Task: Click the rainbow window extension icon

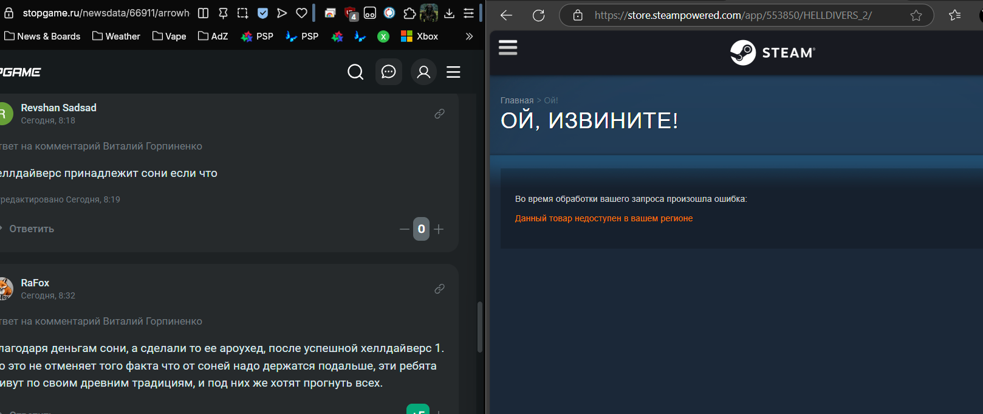Action: pyautogui.click(x=330, y=13)
